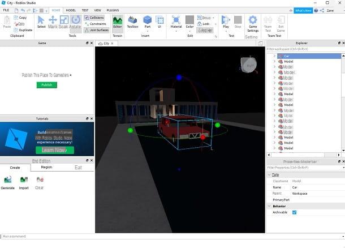Image resolution: width=345 pixels, height=248 pixels.
Task: Open the FILE menu
Action: pyautogui.click(x=6, y=10)
